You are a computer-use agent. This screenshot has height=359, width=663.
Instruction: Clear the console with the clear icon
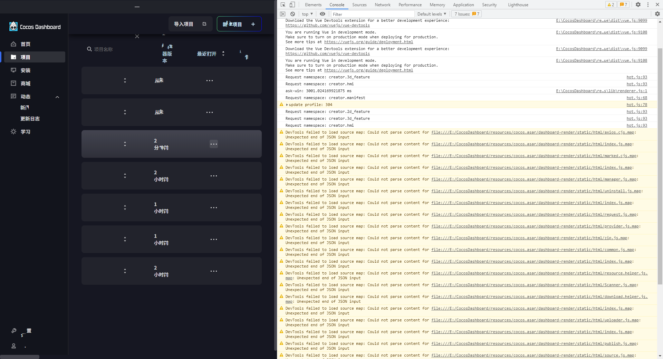292,14
